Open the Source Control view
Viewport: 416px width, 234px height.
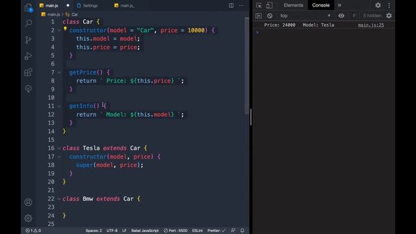28,40
